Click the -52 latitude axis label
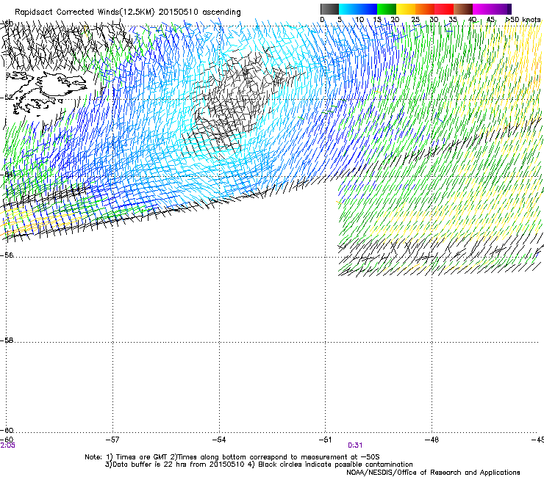The image size is (544, 477). pyautogui.click(x=7, y=98)
